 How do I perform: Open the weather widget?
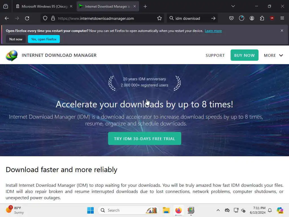pos(15,210)
